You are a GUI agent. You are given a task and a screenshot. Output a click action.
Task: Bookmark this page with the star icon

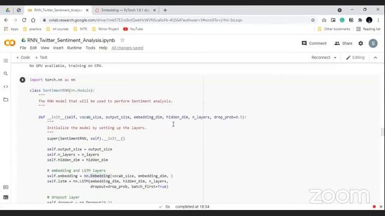[x=313, y=20]
